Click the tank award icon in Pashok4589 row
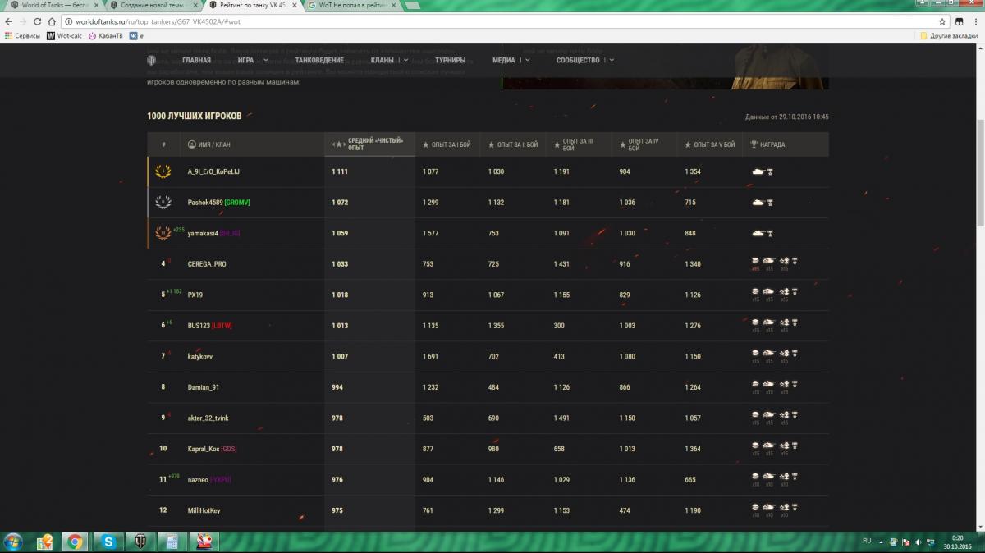The height and width of the screenshot is (553, 985). [758, 202]
